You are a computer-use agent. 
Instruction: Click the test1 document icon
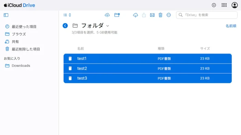(x=70, y=59)
